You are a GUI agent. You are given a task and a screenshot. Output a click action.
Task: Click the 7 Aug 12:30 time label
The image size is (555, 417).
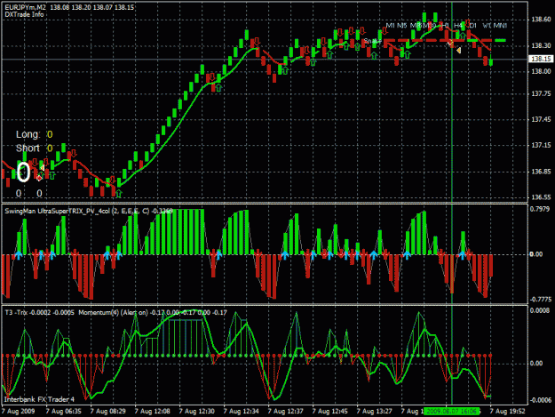197,412
